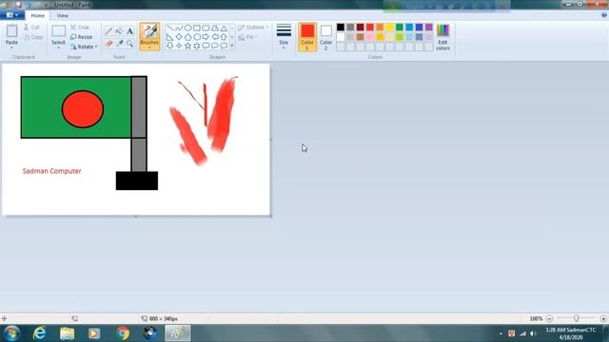Screen dimensions: 609x342
Task: Expand the Paste dropdown arrow
Action: click(11, 47)
